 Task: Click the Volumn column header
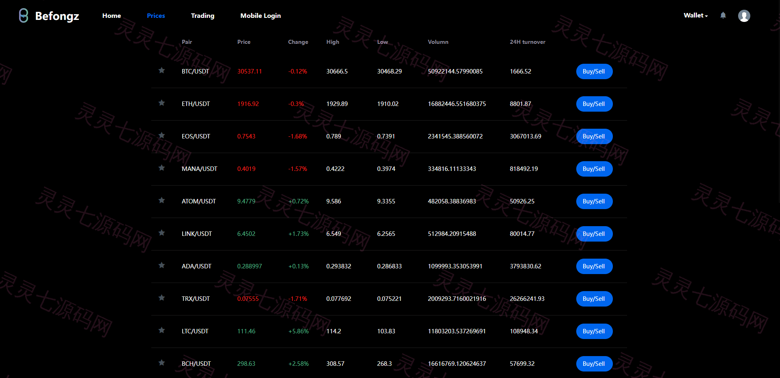tap(438, 42)
